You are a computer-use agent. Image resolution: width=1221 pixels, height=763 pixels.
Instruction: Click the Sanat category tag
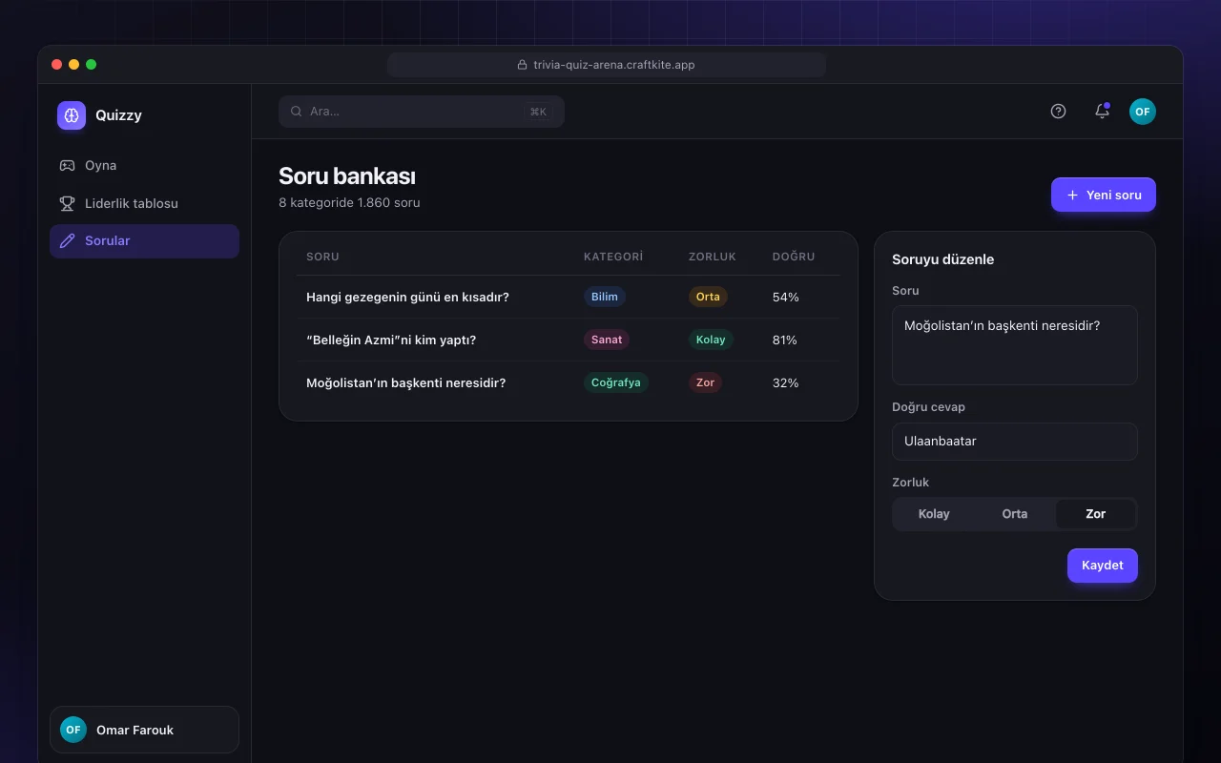(607, 340)
